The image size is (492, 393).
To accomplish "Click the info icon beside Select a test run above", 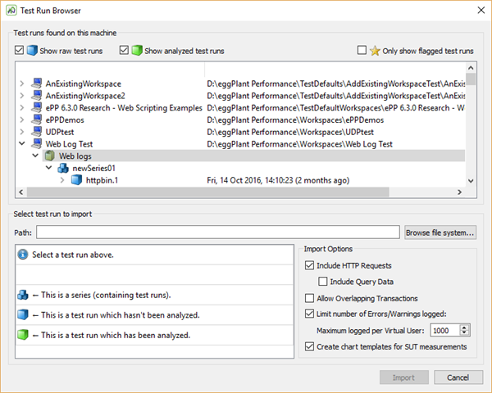I will 23,255.
